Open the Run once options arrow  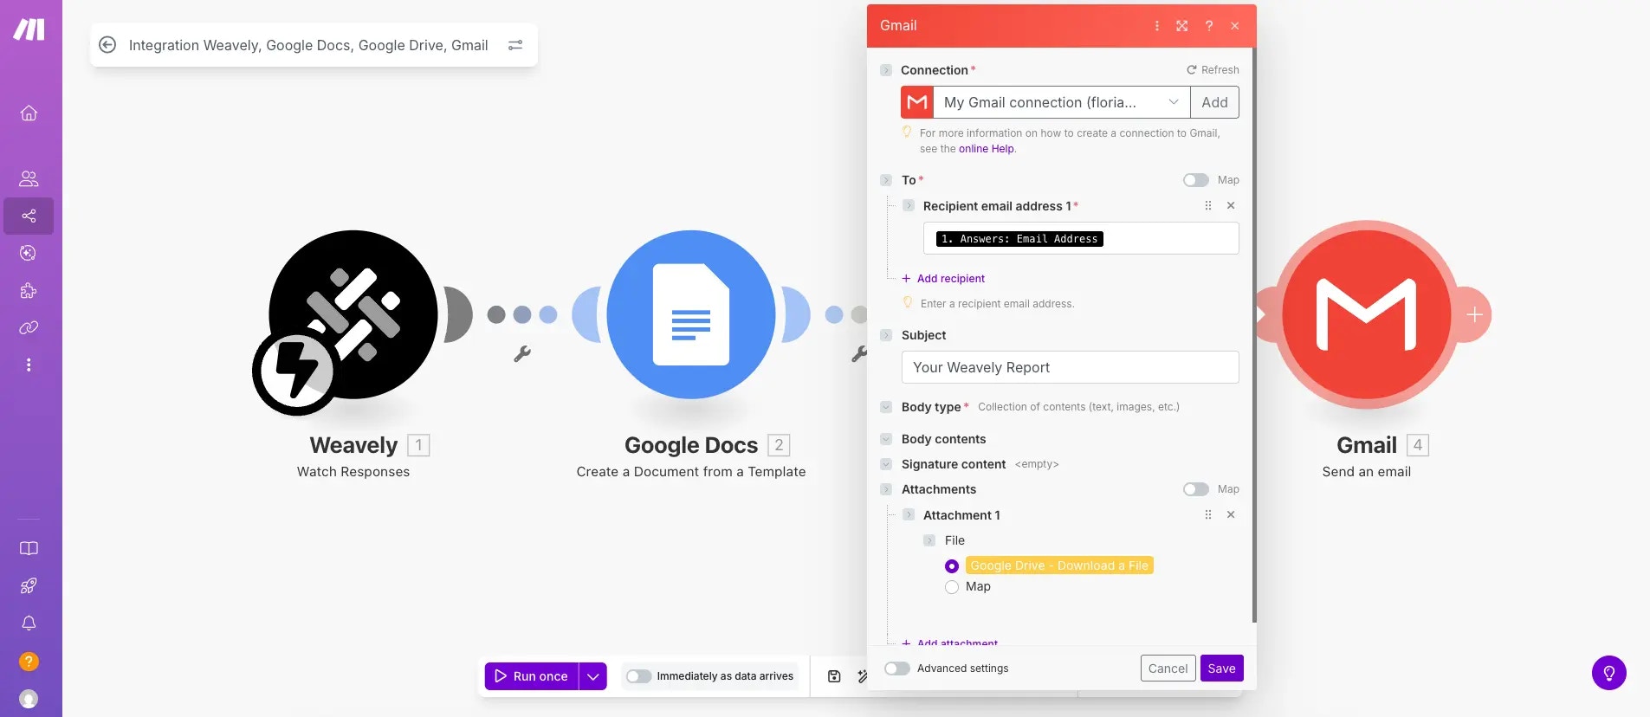(592, 676)
